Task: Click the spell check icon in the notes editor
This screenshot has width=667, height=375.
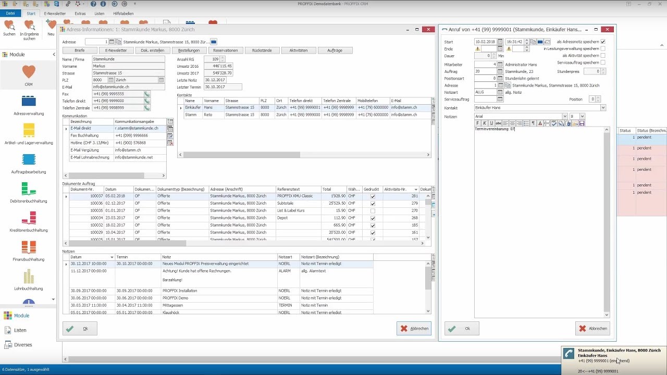Action: click(x=554, y=123)
